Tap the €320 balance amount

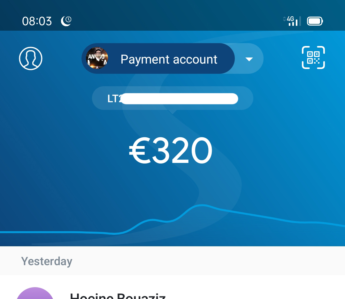tap(171, 150)
